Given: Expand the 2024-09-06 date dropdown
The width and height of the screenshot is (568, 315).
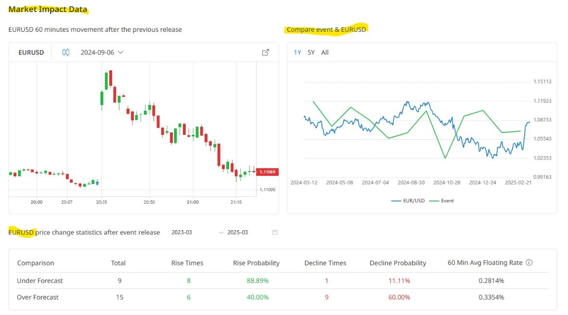Looking at the screenshot, I should 102,52.
